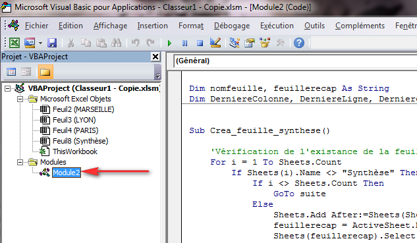Pause execution with the Break icon

click(185, 43)
